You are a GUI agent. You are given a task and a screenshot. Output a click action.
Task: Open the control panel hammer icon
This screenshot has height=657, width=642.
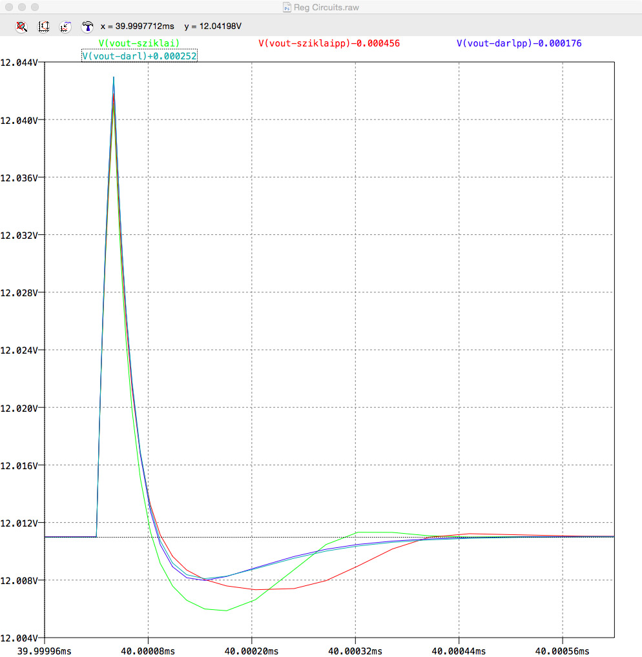(x=87, y=27)
